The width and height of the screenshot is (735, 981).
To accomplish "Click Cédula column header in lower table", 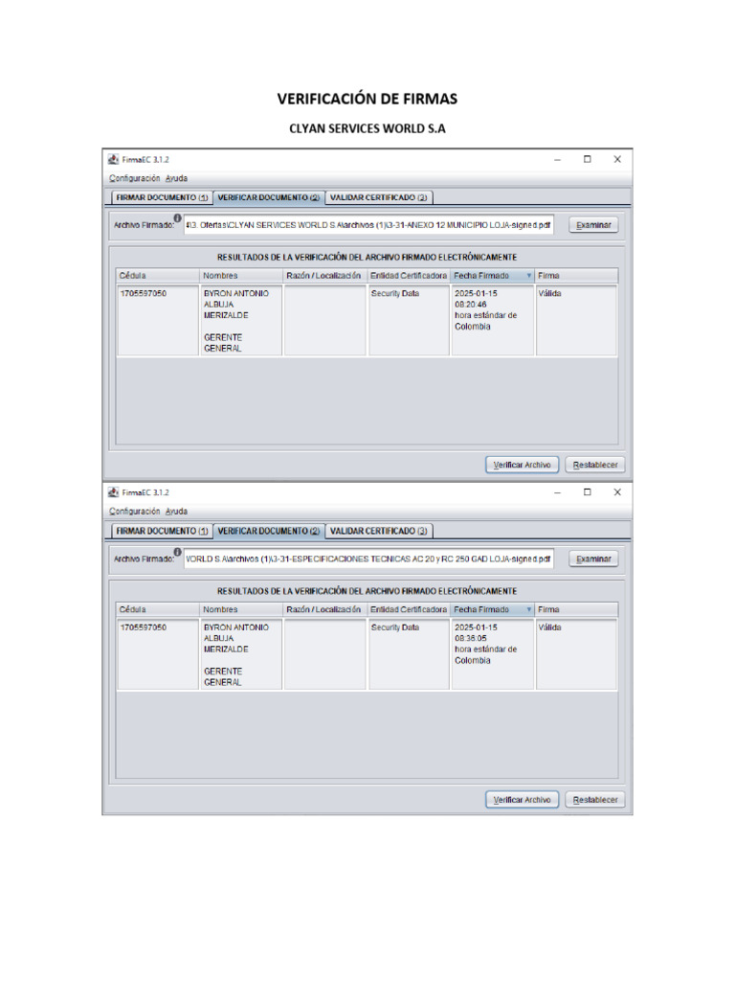I will [158, 610].
